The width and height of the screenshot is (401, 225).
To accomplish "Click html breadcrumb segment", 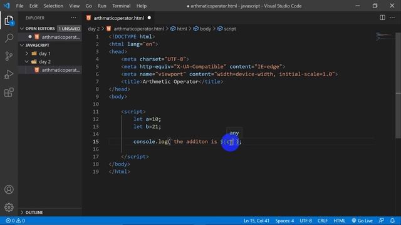I will pyautogui.click(x=182, y=29).
